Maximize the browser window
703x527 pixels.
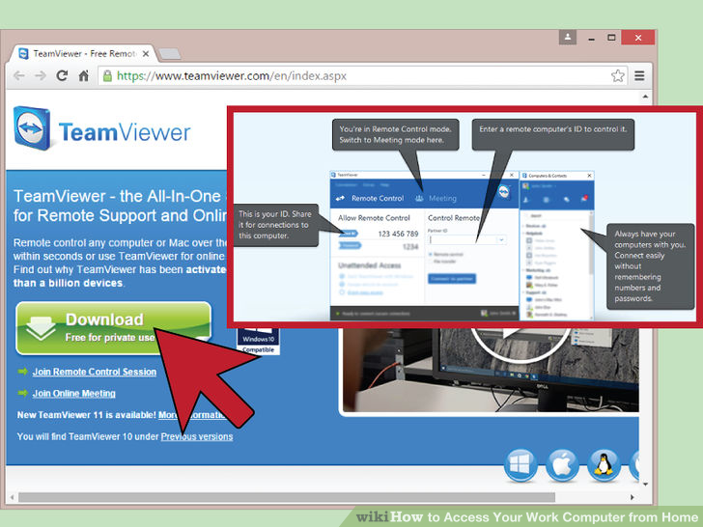611,38
